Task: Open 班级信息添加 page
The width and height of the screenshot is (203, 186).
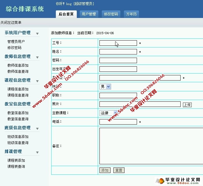Action: coord(18,136)
